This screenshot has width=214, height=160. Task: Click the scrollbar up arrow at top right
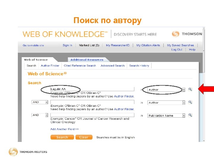click(204, 28)
